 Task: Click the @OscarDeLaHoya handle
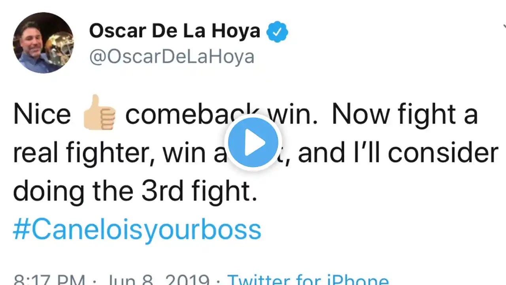point(172,57)
